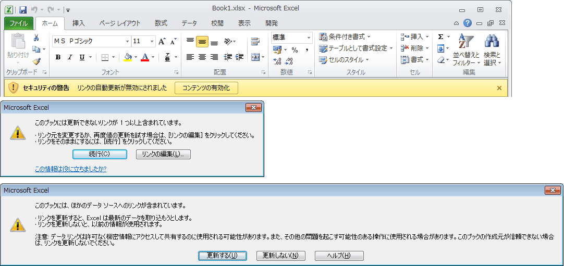Click the 削除 delete cells button
This screenshot has height=266, width=564.
click(x=412, y=48)
